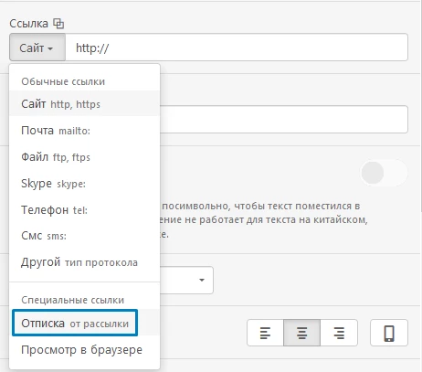Select Skype skype: link type

point(85,184)
